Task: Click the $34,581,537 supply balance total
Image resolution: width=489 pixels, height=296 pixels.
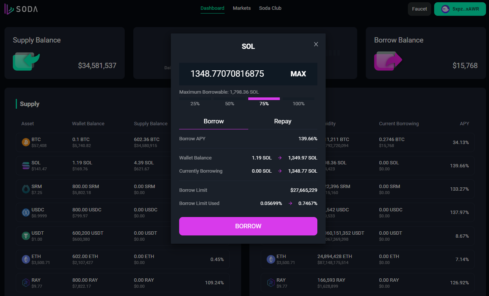Action: pos(97,66)
